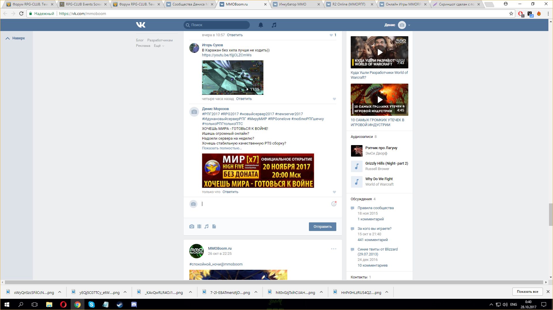Image resolution: width=553 pixels, height=310 pixels.
Task: Click the VK search field
Action: click(217, 25)
